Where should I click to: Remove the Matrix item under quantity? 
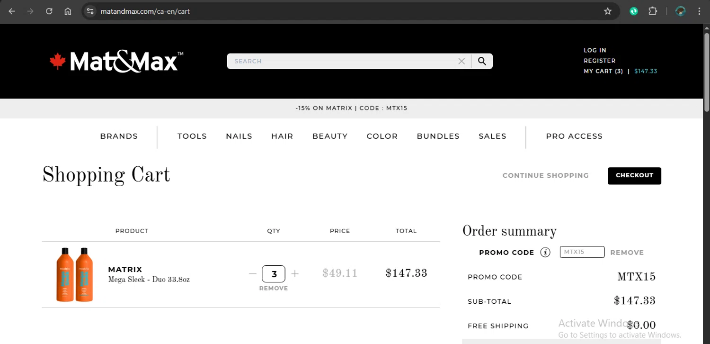[274, 288]
